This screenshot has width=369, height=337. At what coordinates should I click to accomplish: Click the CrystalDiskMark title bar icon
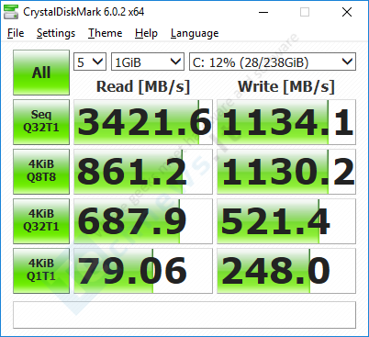point(11,12)
